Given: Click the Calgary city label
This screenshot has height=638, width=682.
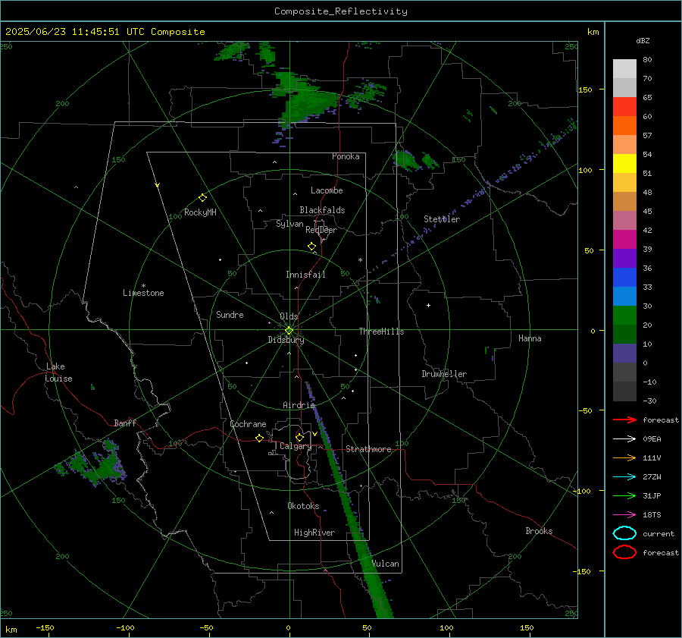Looking at the screenshot, I should click(296, 446).
